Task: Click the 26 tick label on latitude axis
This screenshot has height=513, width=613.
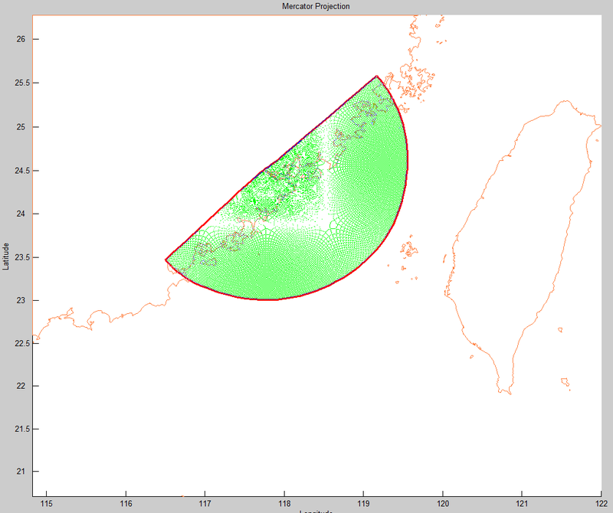Action: [x=22, y=40]
